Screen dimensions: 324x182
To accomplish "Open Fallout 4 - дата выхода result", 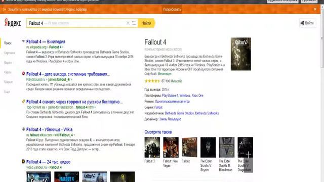I will coord(68,74).
